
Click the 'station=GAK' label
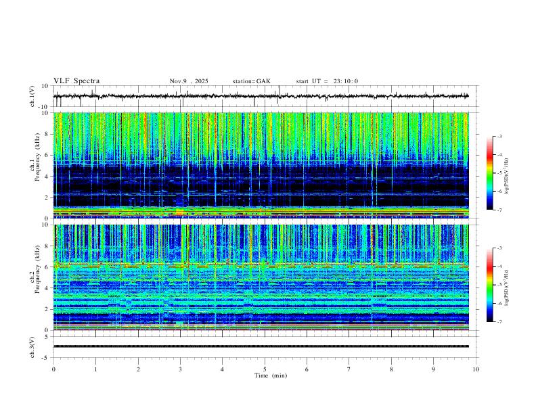point(251,81)
